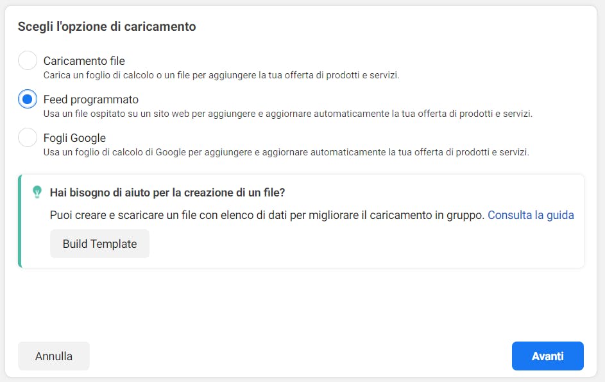Image resolution: width=605 pixels, height=382 pixels.
Task: Click the 'Carica un foglio di calcolo' description
Action: tap(221, 75)
